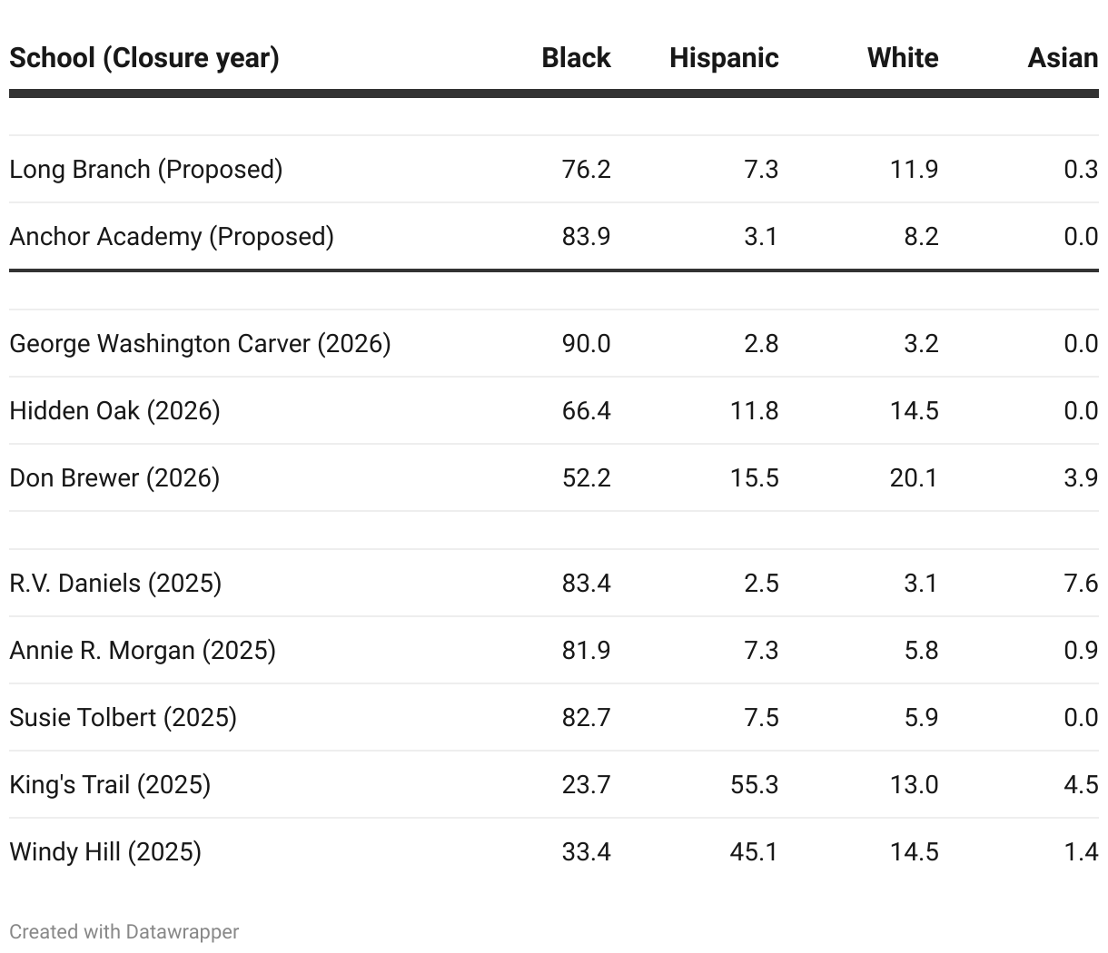Click the Windy Hill (2025) school name

[x=105, y=852]
